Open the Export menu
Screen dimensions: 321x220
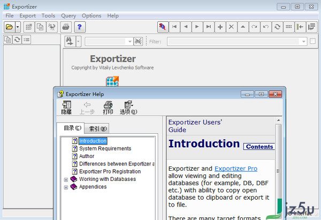pos(27,16)
